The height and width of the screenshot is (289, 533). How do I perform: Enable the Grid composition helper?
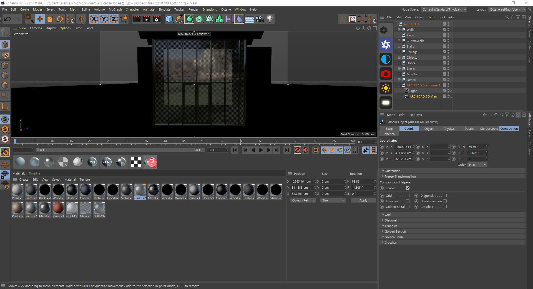pos(408,196)
